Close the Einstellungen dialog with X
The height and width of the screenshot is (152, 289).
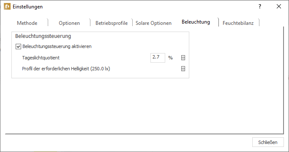pyautogui.click(x=279, y=6)
